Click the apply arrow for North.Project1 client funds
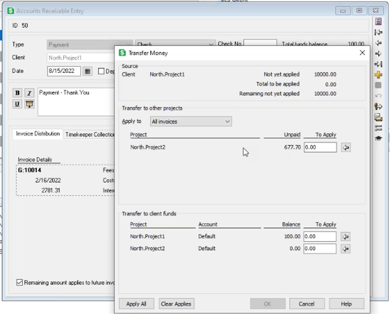This screenshot has width=390, height=314. 346,236
